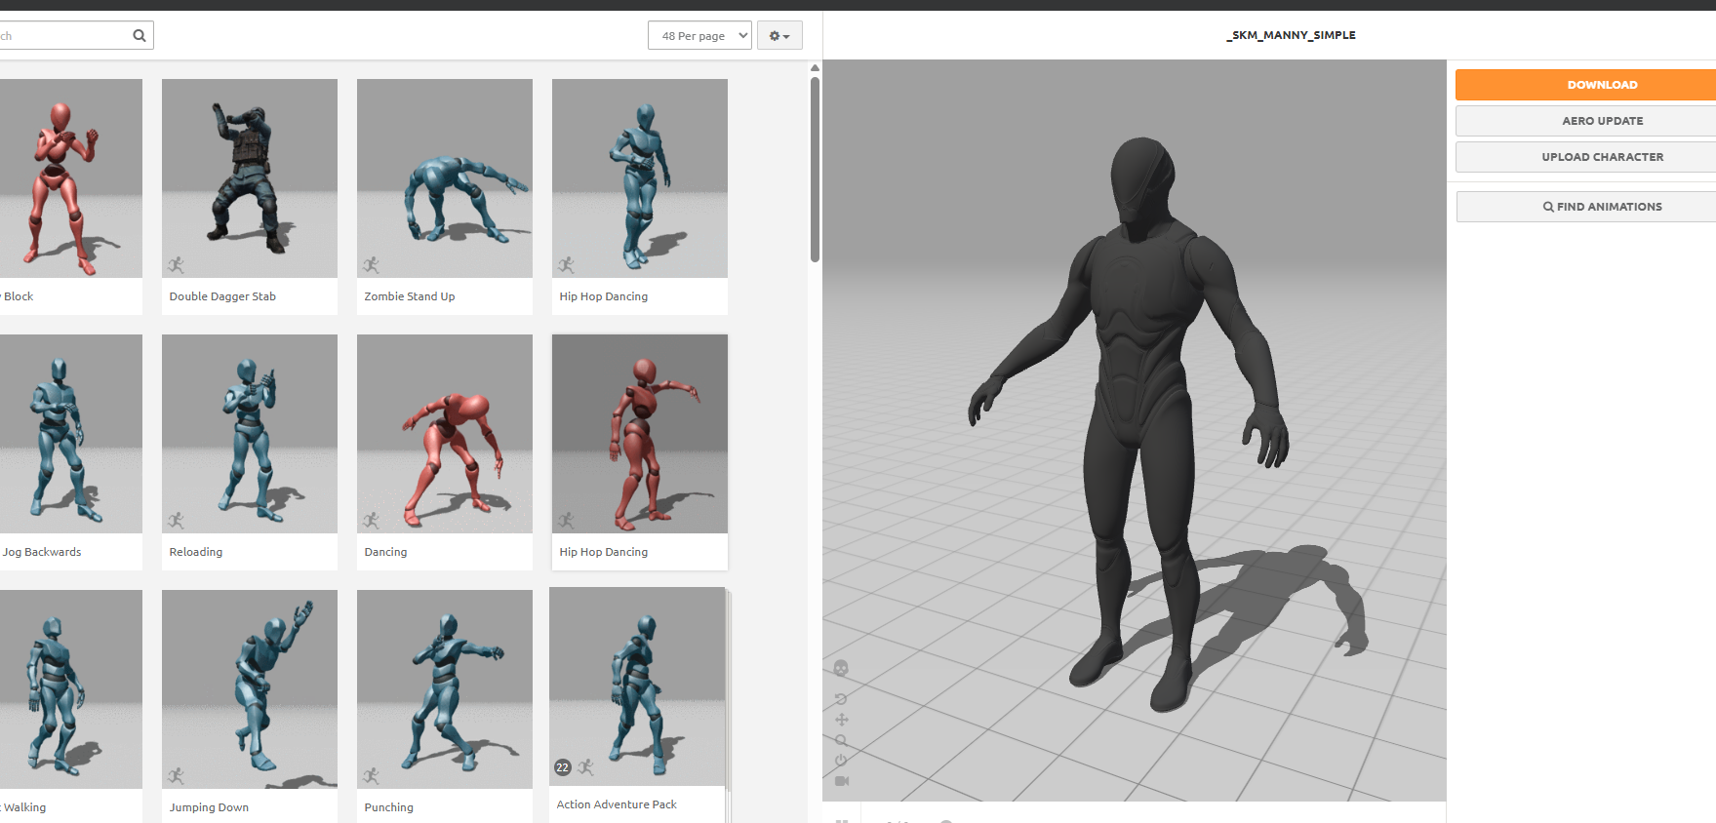Click the _SKM_MANNY_SIMPLE title text
The width and height of the screenshot is (1716, 823).
click(x=1291, y=35)
